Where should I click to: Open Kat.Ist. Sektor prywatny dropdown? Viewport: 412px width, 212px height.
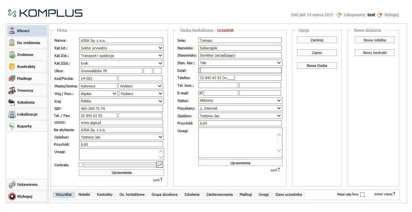(121, 48)
